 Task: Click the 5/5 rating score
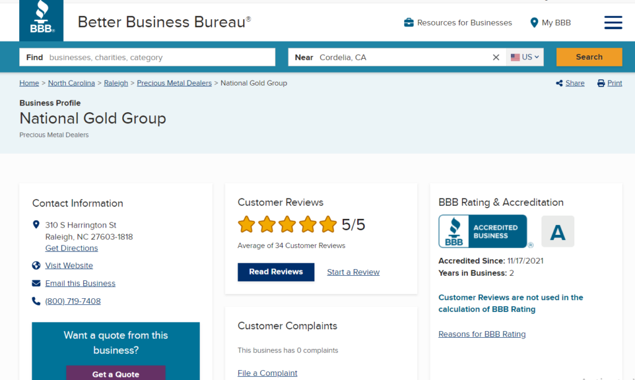click(x=353, y=224)
